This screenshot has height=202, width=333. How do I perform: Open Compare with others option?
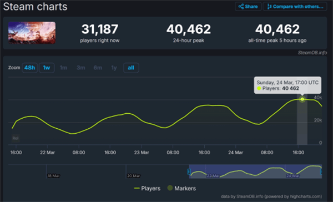pos(295,6)
